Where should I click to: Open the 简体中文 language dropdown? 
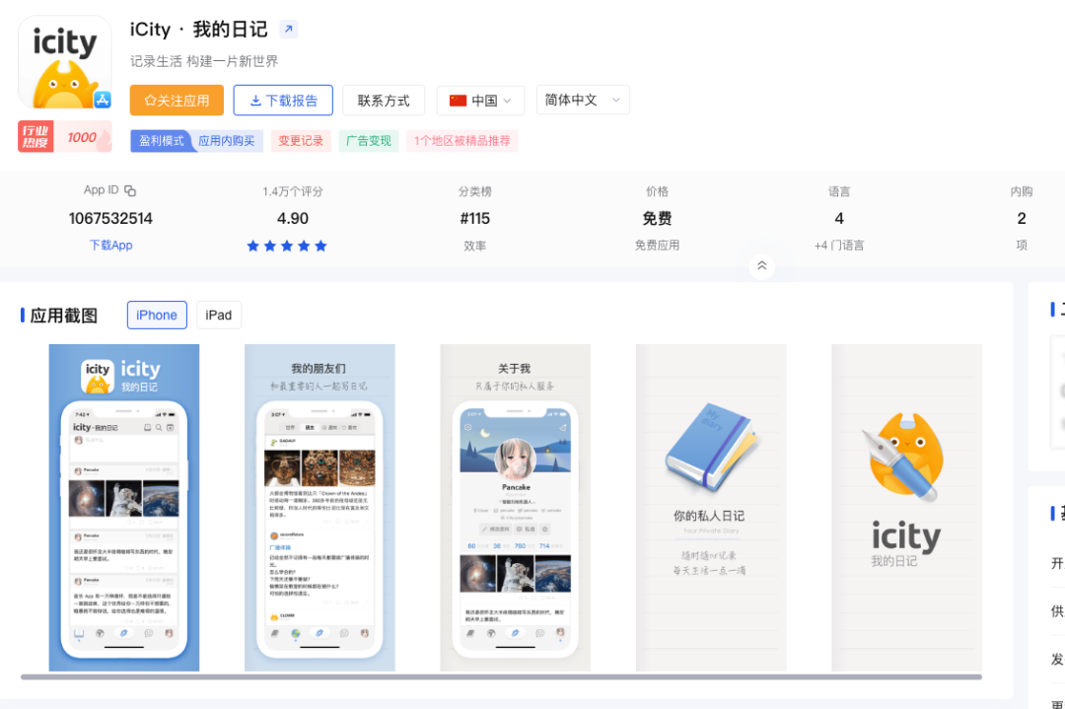tap(583, 100)
